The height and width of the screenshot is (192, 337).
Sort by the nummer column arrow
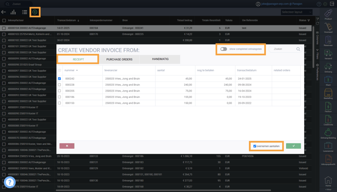(x=77, y=71)
